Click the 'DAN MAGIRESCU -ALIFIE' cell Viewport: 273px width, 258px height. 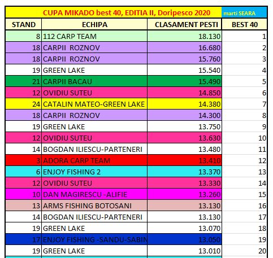click(94, 194)
